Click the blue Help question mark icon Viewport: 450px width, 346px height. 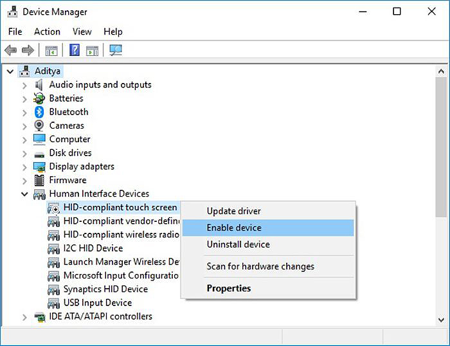[75, 50]
